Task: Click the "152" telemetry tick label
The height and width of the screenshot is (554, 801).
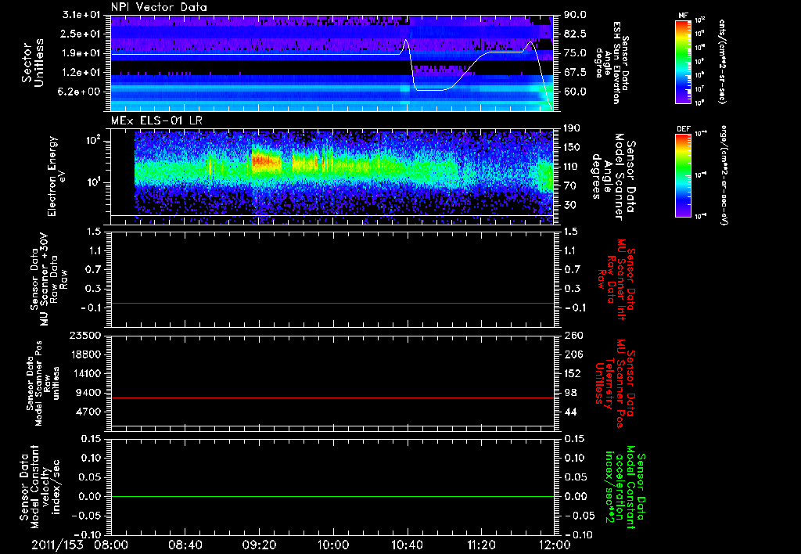Action: click(572, 373)
